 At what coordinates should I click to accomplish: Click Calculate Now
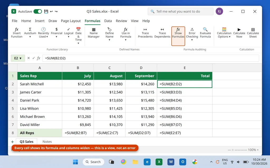pos(239,33)
